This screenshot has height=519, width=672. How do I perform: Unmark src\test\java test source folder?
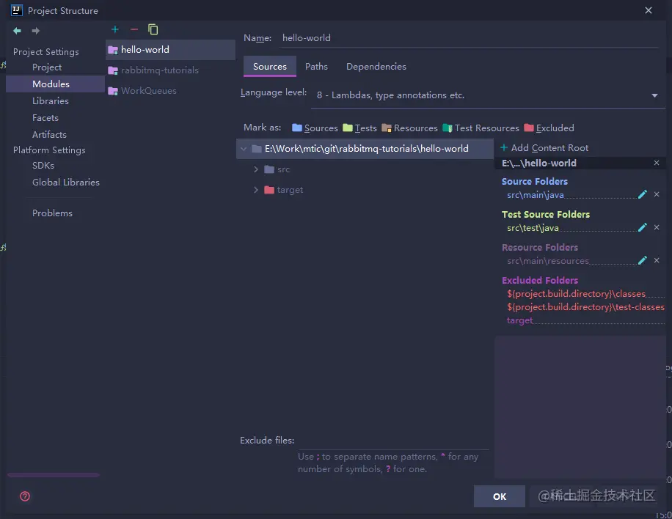tap(657, 227)
